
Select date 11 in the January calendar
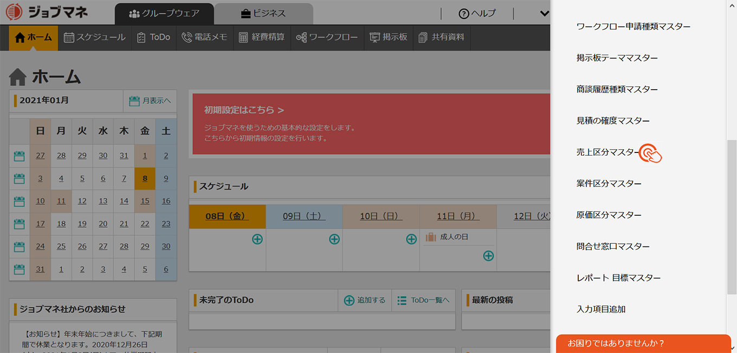pos(61,201)
